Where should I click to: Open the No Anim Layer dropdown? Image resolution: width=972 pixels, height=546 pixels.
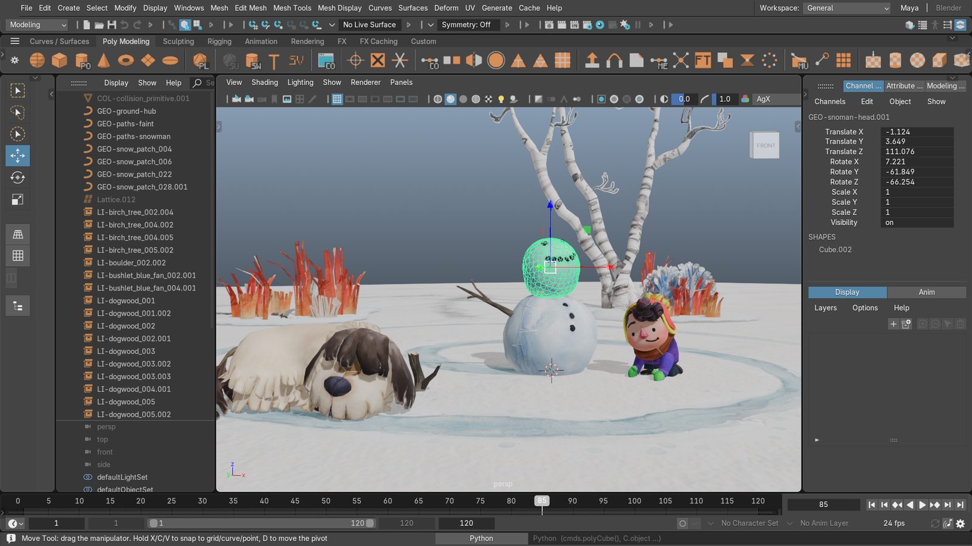pos(824,524)
